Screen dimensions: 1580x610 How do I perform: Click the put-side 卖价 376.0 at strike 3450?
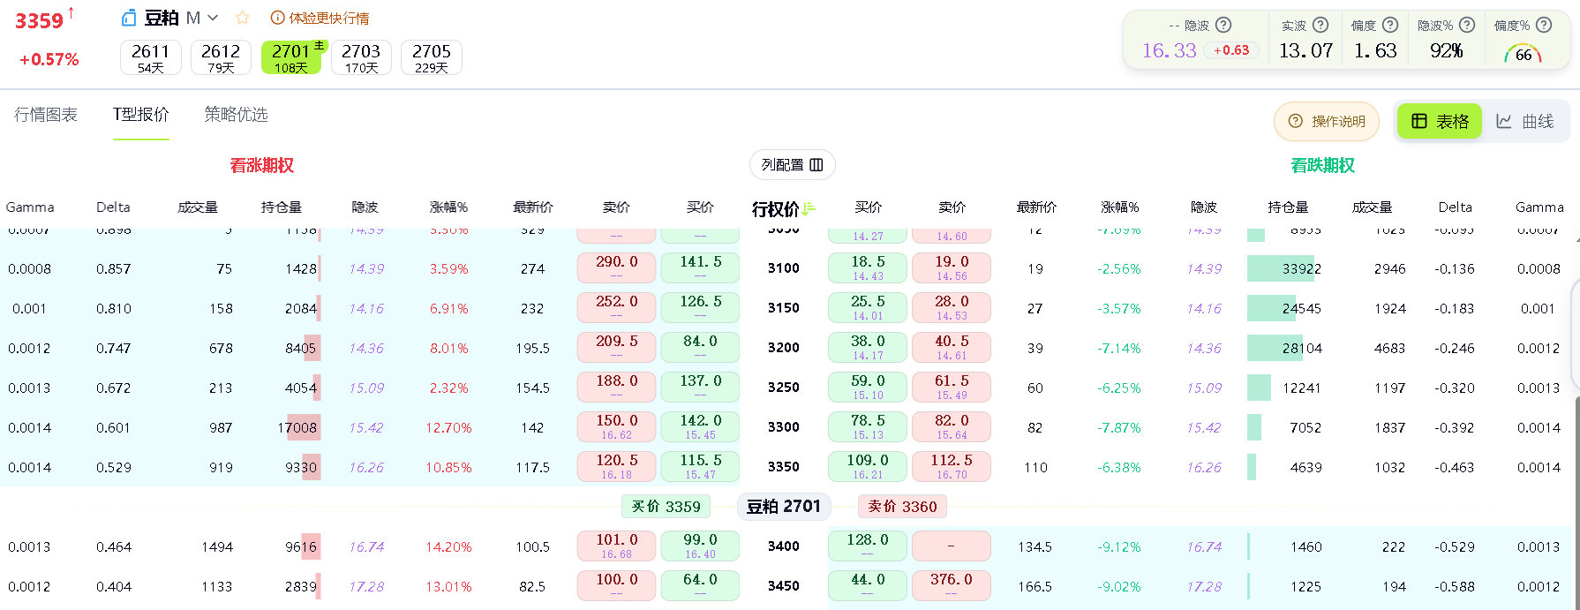pos(952,585)
